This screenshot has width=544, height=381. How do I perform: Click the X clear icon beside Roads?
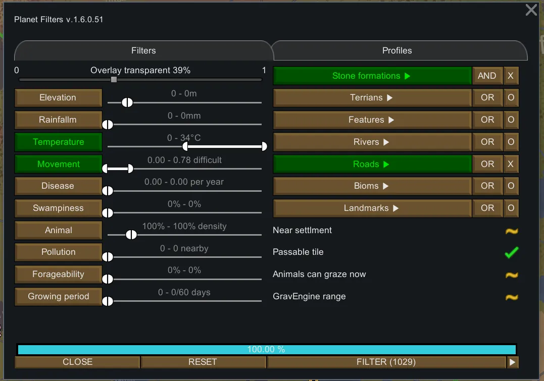pyautogui.click(x=511, y=164)
